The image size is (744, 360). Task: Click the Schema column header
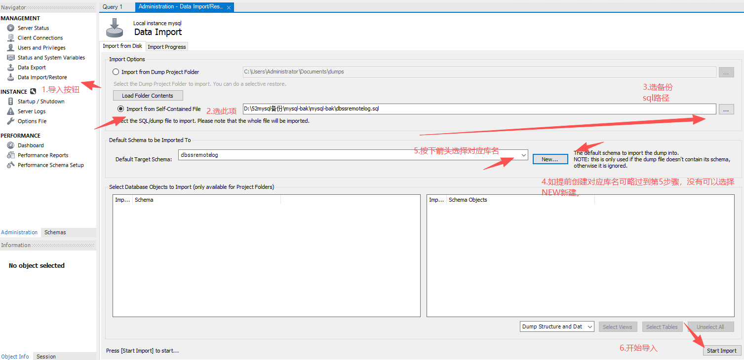(x=206, y=200)
